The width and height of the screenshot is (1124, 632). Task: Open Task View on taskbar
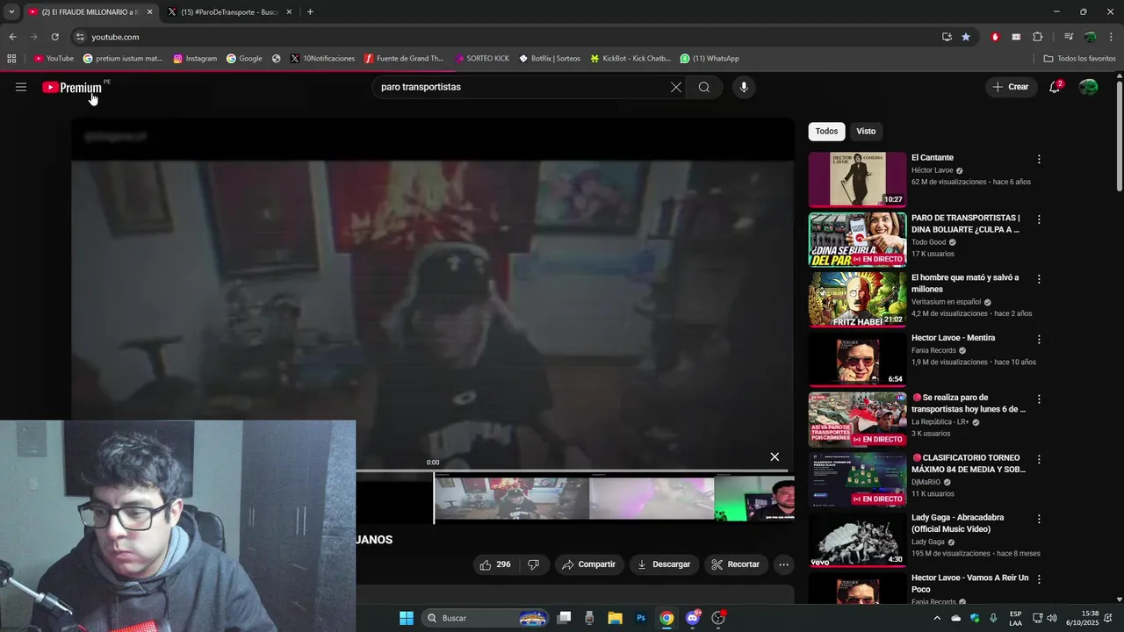(564, 618)
